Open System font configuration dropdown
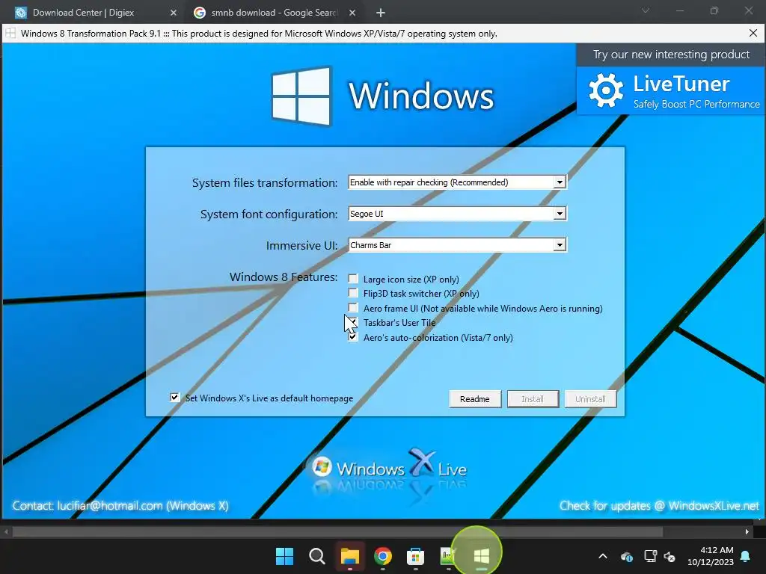 coord(560,214)
